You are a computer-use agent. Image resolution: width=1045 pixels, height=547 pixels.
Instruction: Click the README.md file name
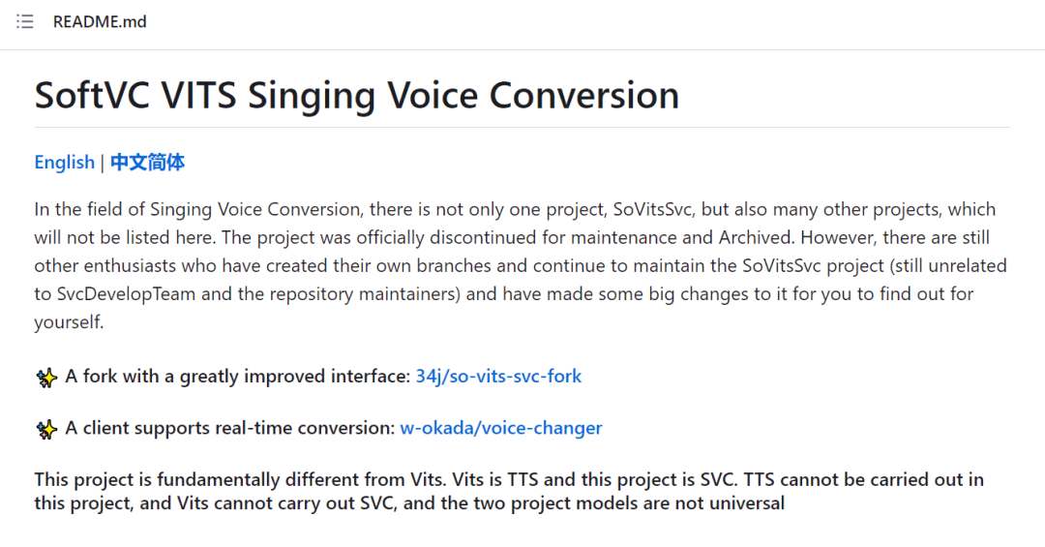pos(100,21)
